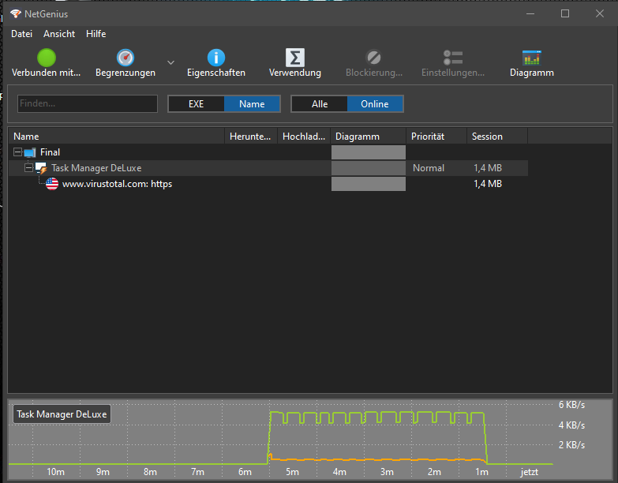Open the Datei menu
Image resolution: width=618 pixels, height=483 pixels.
pos(21,34)
